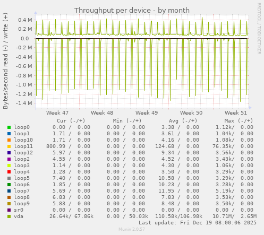
Task: Click the 'loop0' device label
Action: (x=22, y=127)
